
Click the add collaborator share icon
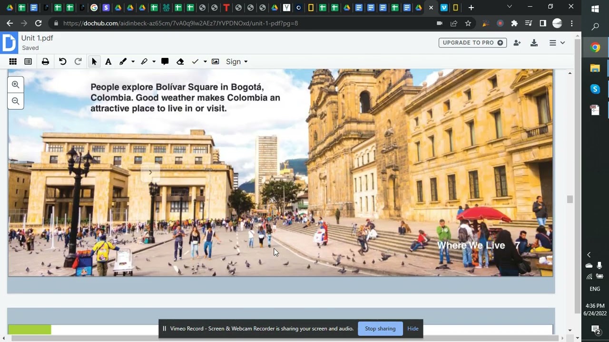[517, 43]
